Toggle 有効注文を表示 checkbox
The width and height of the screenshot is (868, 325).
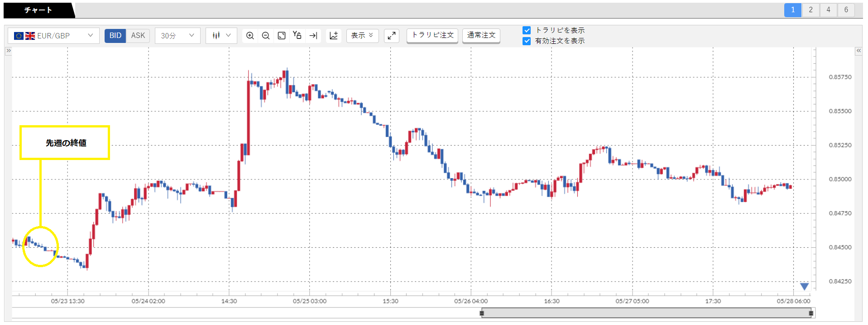(527, 41)
